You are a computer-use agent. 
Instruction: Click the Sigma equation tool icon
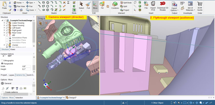(68, 3)
